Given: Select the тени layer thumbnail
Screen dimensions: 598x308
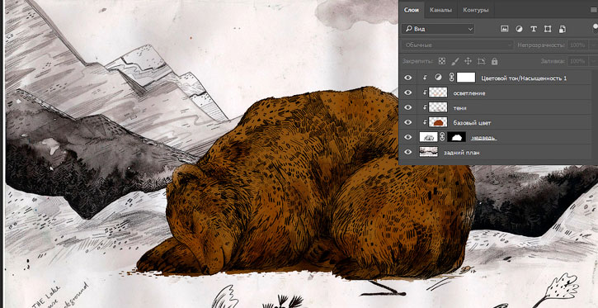Looking at the screenshot, I should click(438, 107).
